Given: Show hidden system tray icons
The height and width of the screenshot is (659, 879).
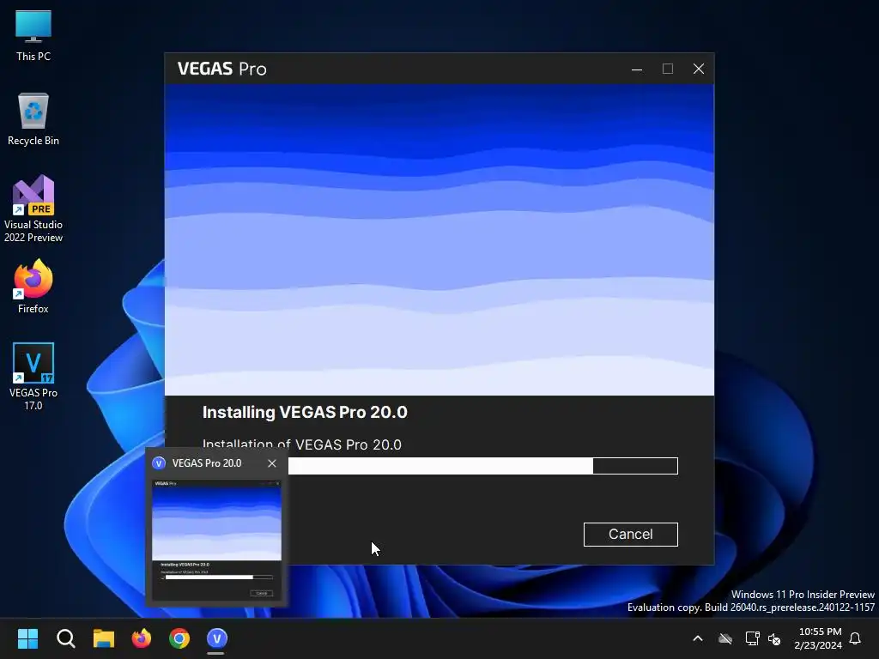Looking at the screenshot, I should click(698, 638).
